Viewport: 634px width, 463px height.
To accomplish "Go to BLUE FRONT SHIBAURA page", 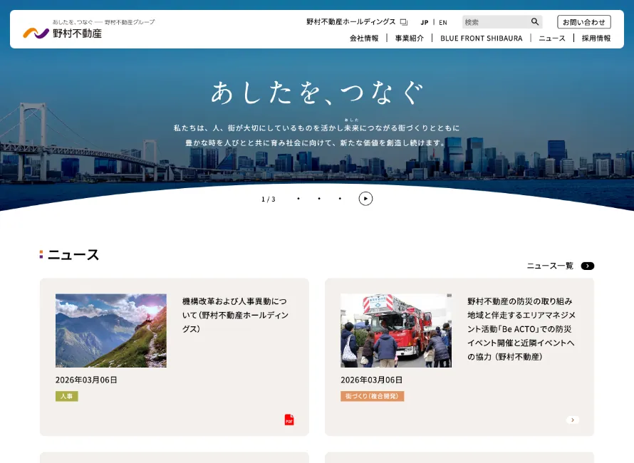I will [481, 38].
